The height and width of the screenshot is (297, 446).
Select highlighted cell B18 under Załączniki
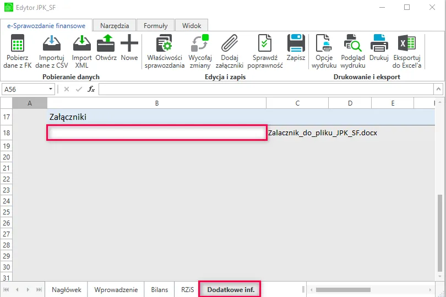pyautogui.click(x=156, y=133)
